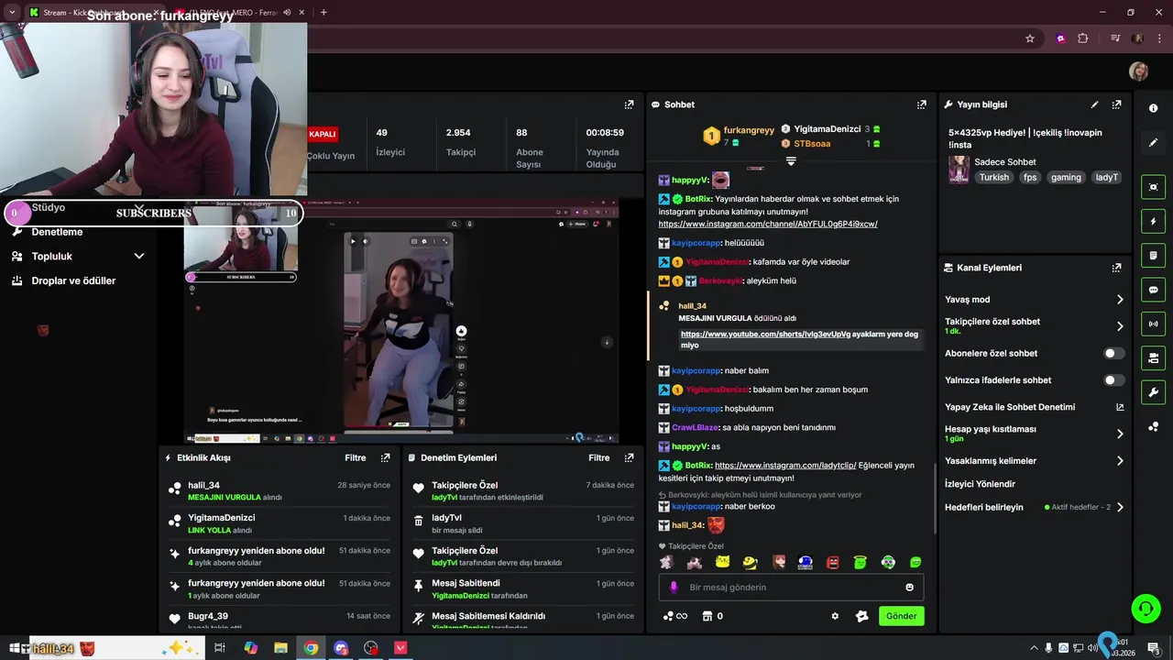This screenshot has width=1173, height=660.
Task: Switch to the YouTube MERO browser tab
Action: pyautogui.click(x=241, y=12)
